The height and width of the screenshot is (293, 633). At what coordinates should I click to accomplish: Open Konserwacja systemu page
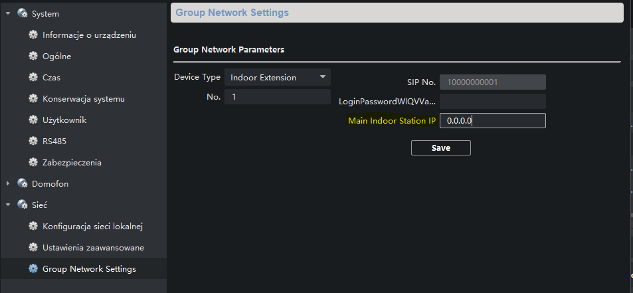83,99
